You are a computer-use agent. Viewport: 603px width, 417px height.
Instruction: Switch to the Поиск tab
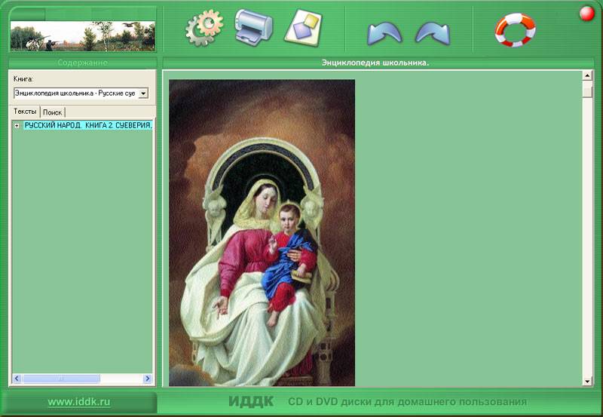52,112
